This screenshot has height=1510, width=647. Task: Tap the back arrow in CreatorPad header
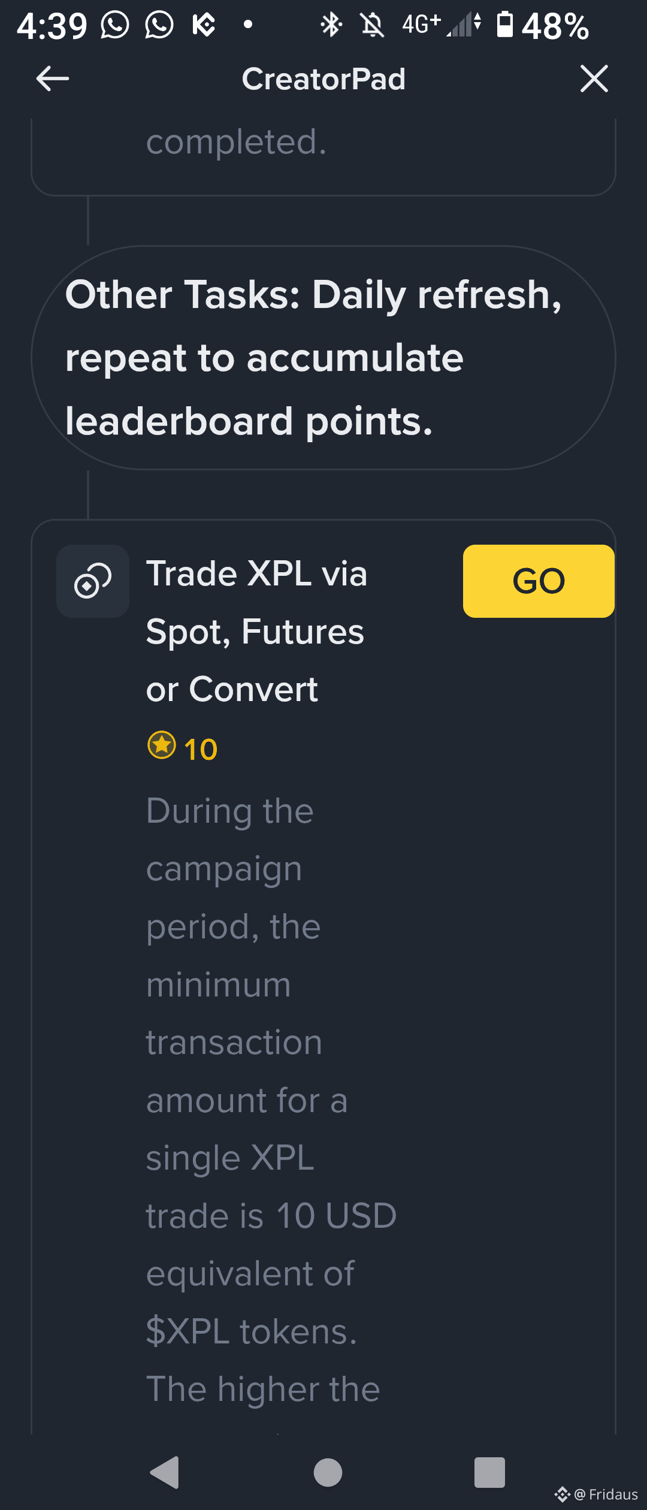click(53, 78)
